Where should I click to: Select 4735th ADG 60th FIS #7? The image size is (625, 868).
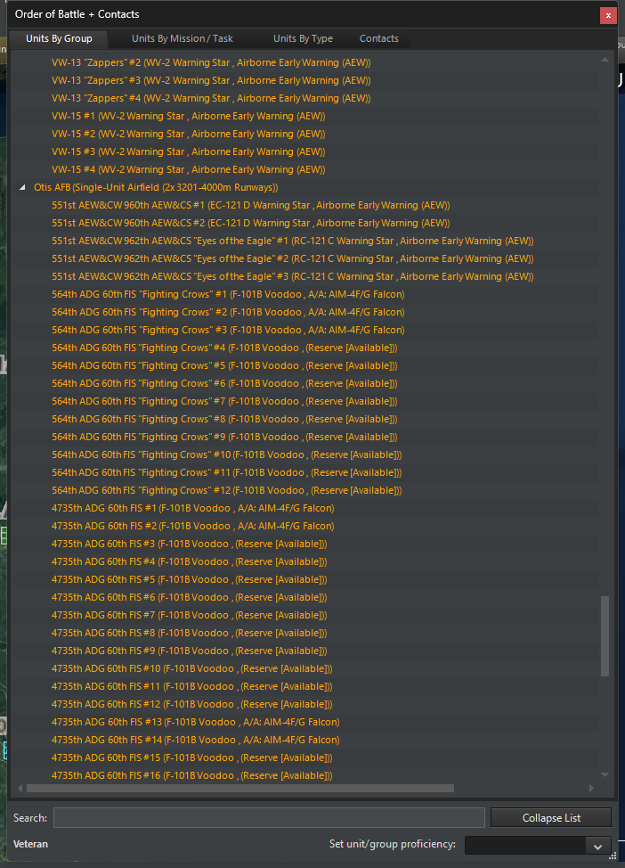click(190, 615)
